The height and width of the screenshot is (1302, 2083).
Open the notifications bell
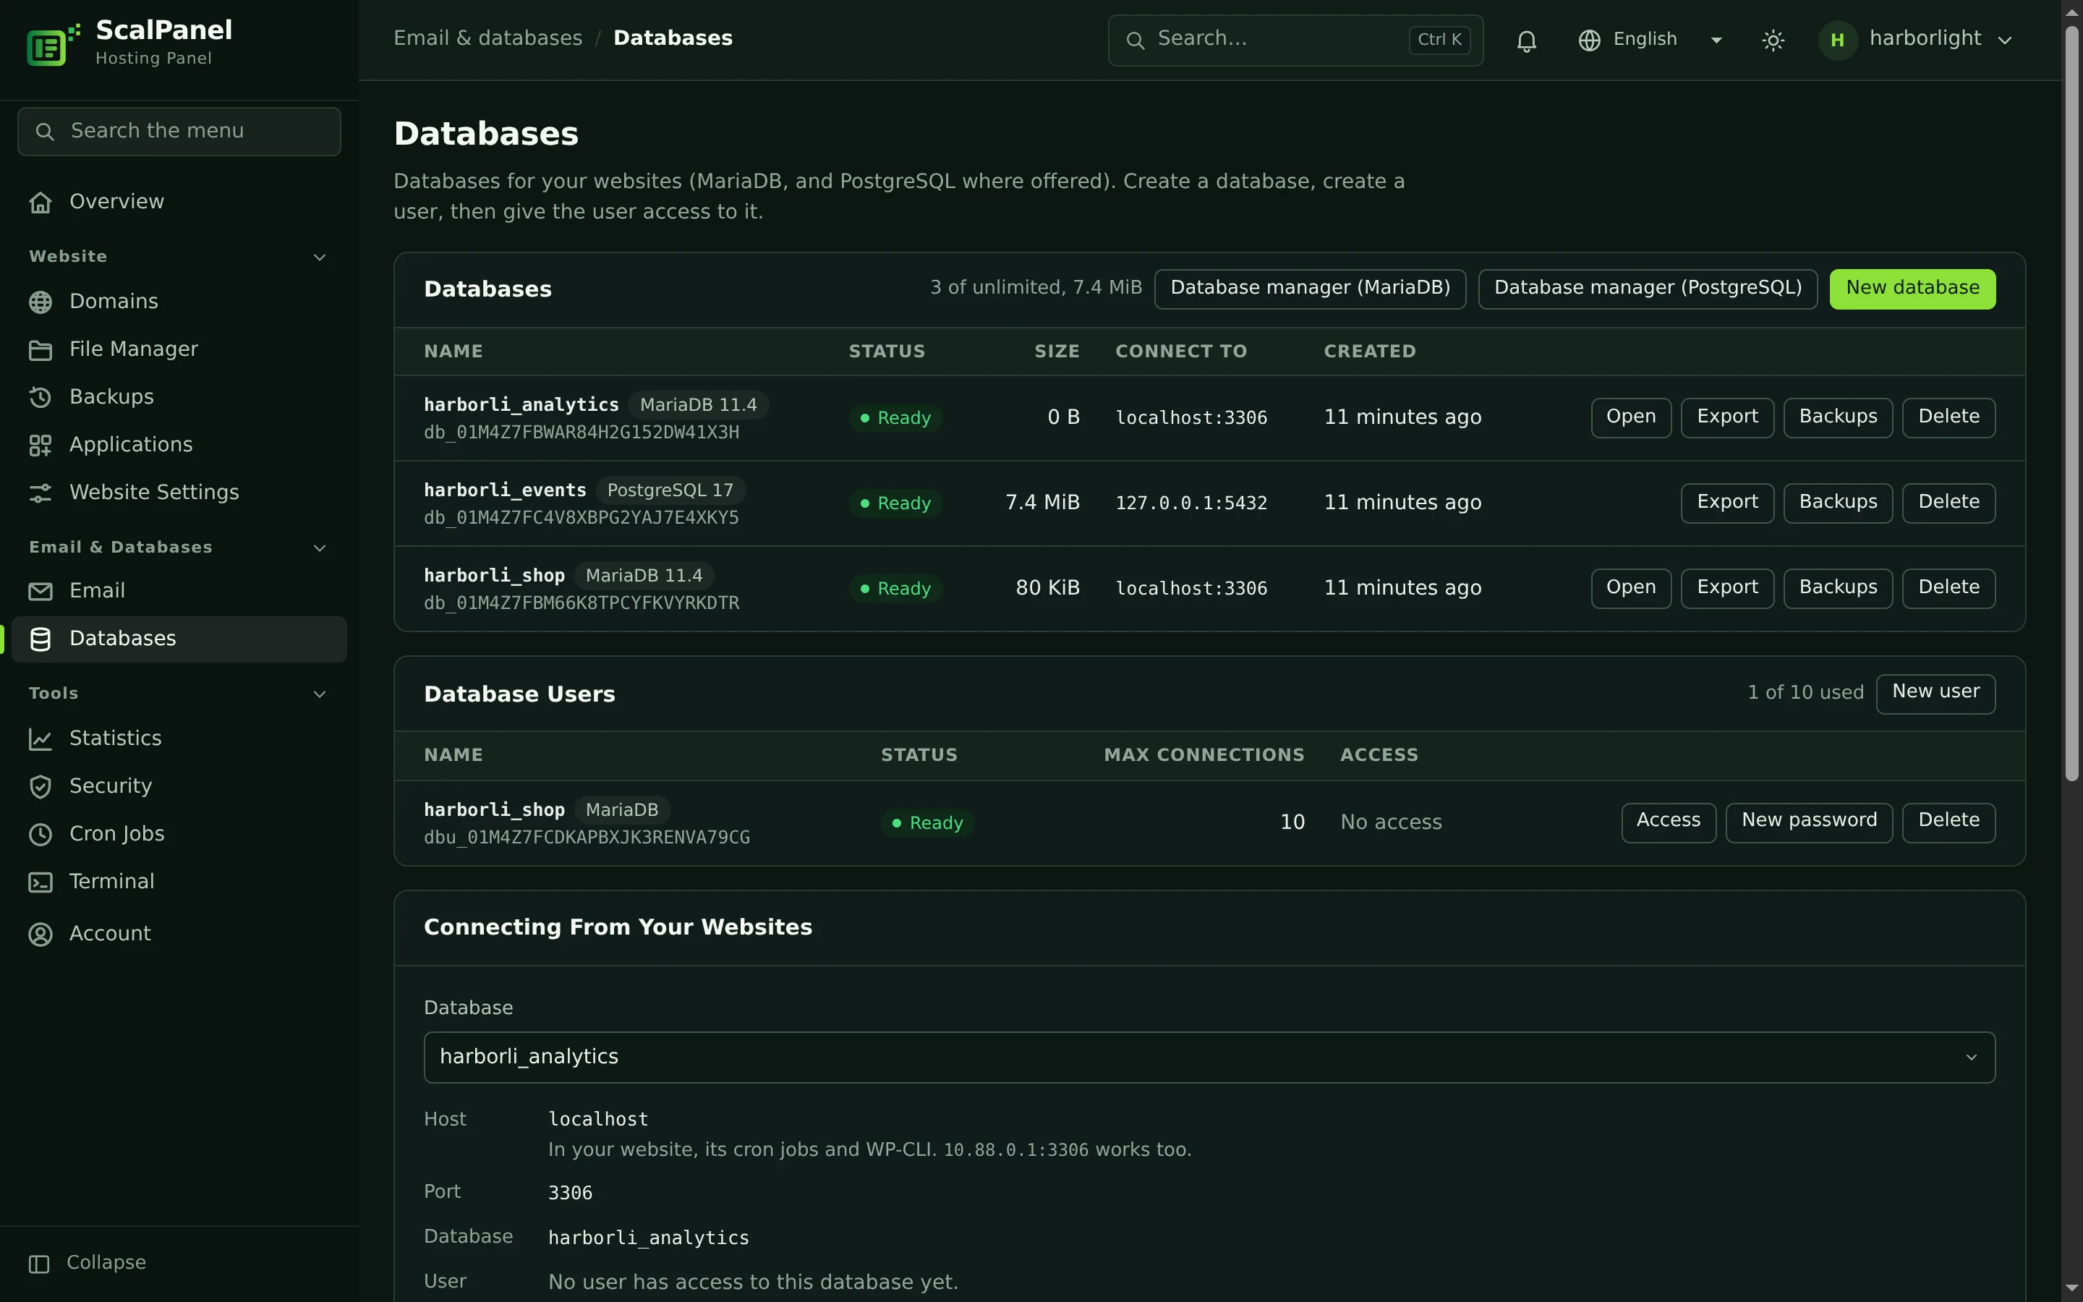(x=1526, y=41)
